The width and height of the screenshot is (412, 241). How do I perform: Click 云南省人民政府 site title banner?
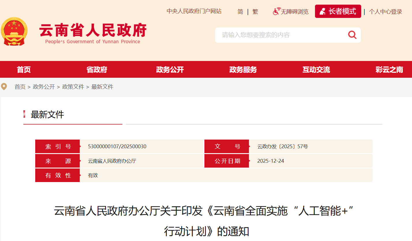point(93,32)
